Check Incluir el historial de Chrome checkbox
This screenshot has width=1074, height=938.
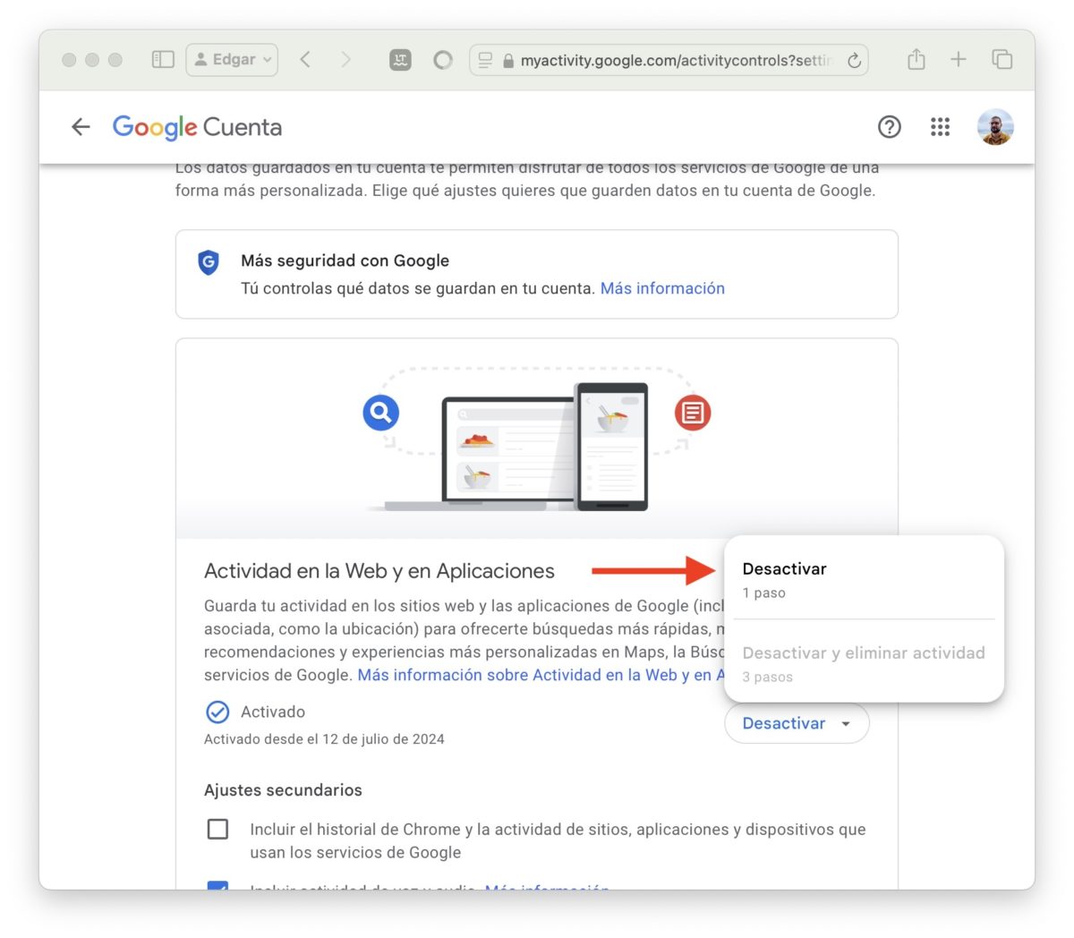(x=217, y=829)
